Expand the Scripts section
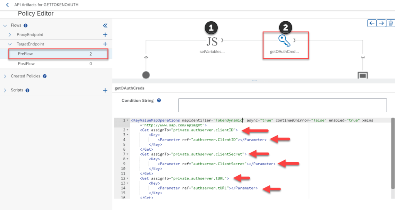395x210 pixels. tap(5, 90)
